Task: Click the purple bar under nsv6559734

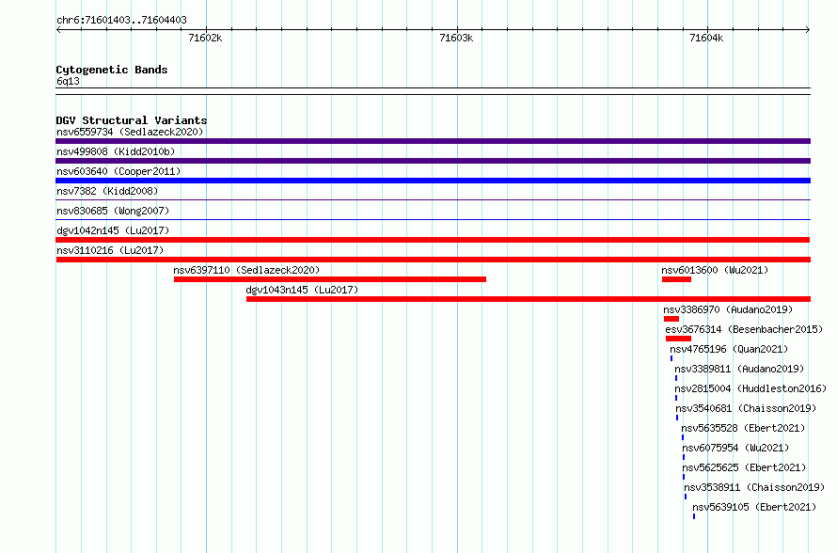Action: coord(433,141)
